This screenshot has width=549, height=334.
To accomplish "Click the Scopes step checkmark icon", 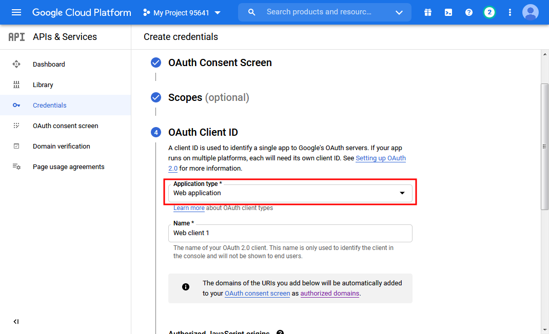I will [156, 97].
